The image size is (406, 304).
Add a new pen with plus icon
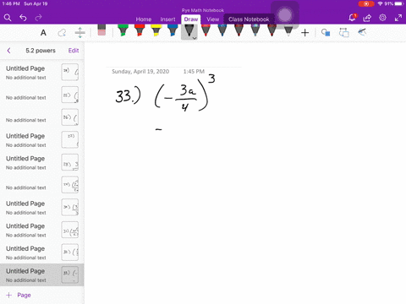point(304,33)
